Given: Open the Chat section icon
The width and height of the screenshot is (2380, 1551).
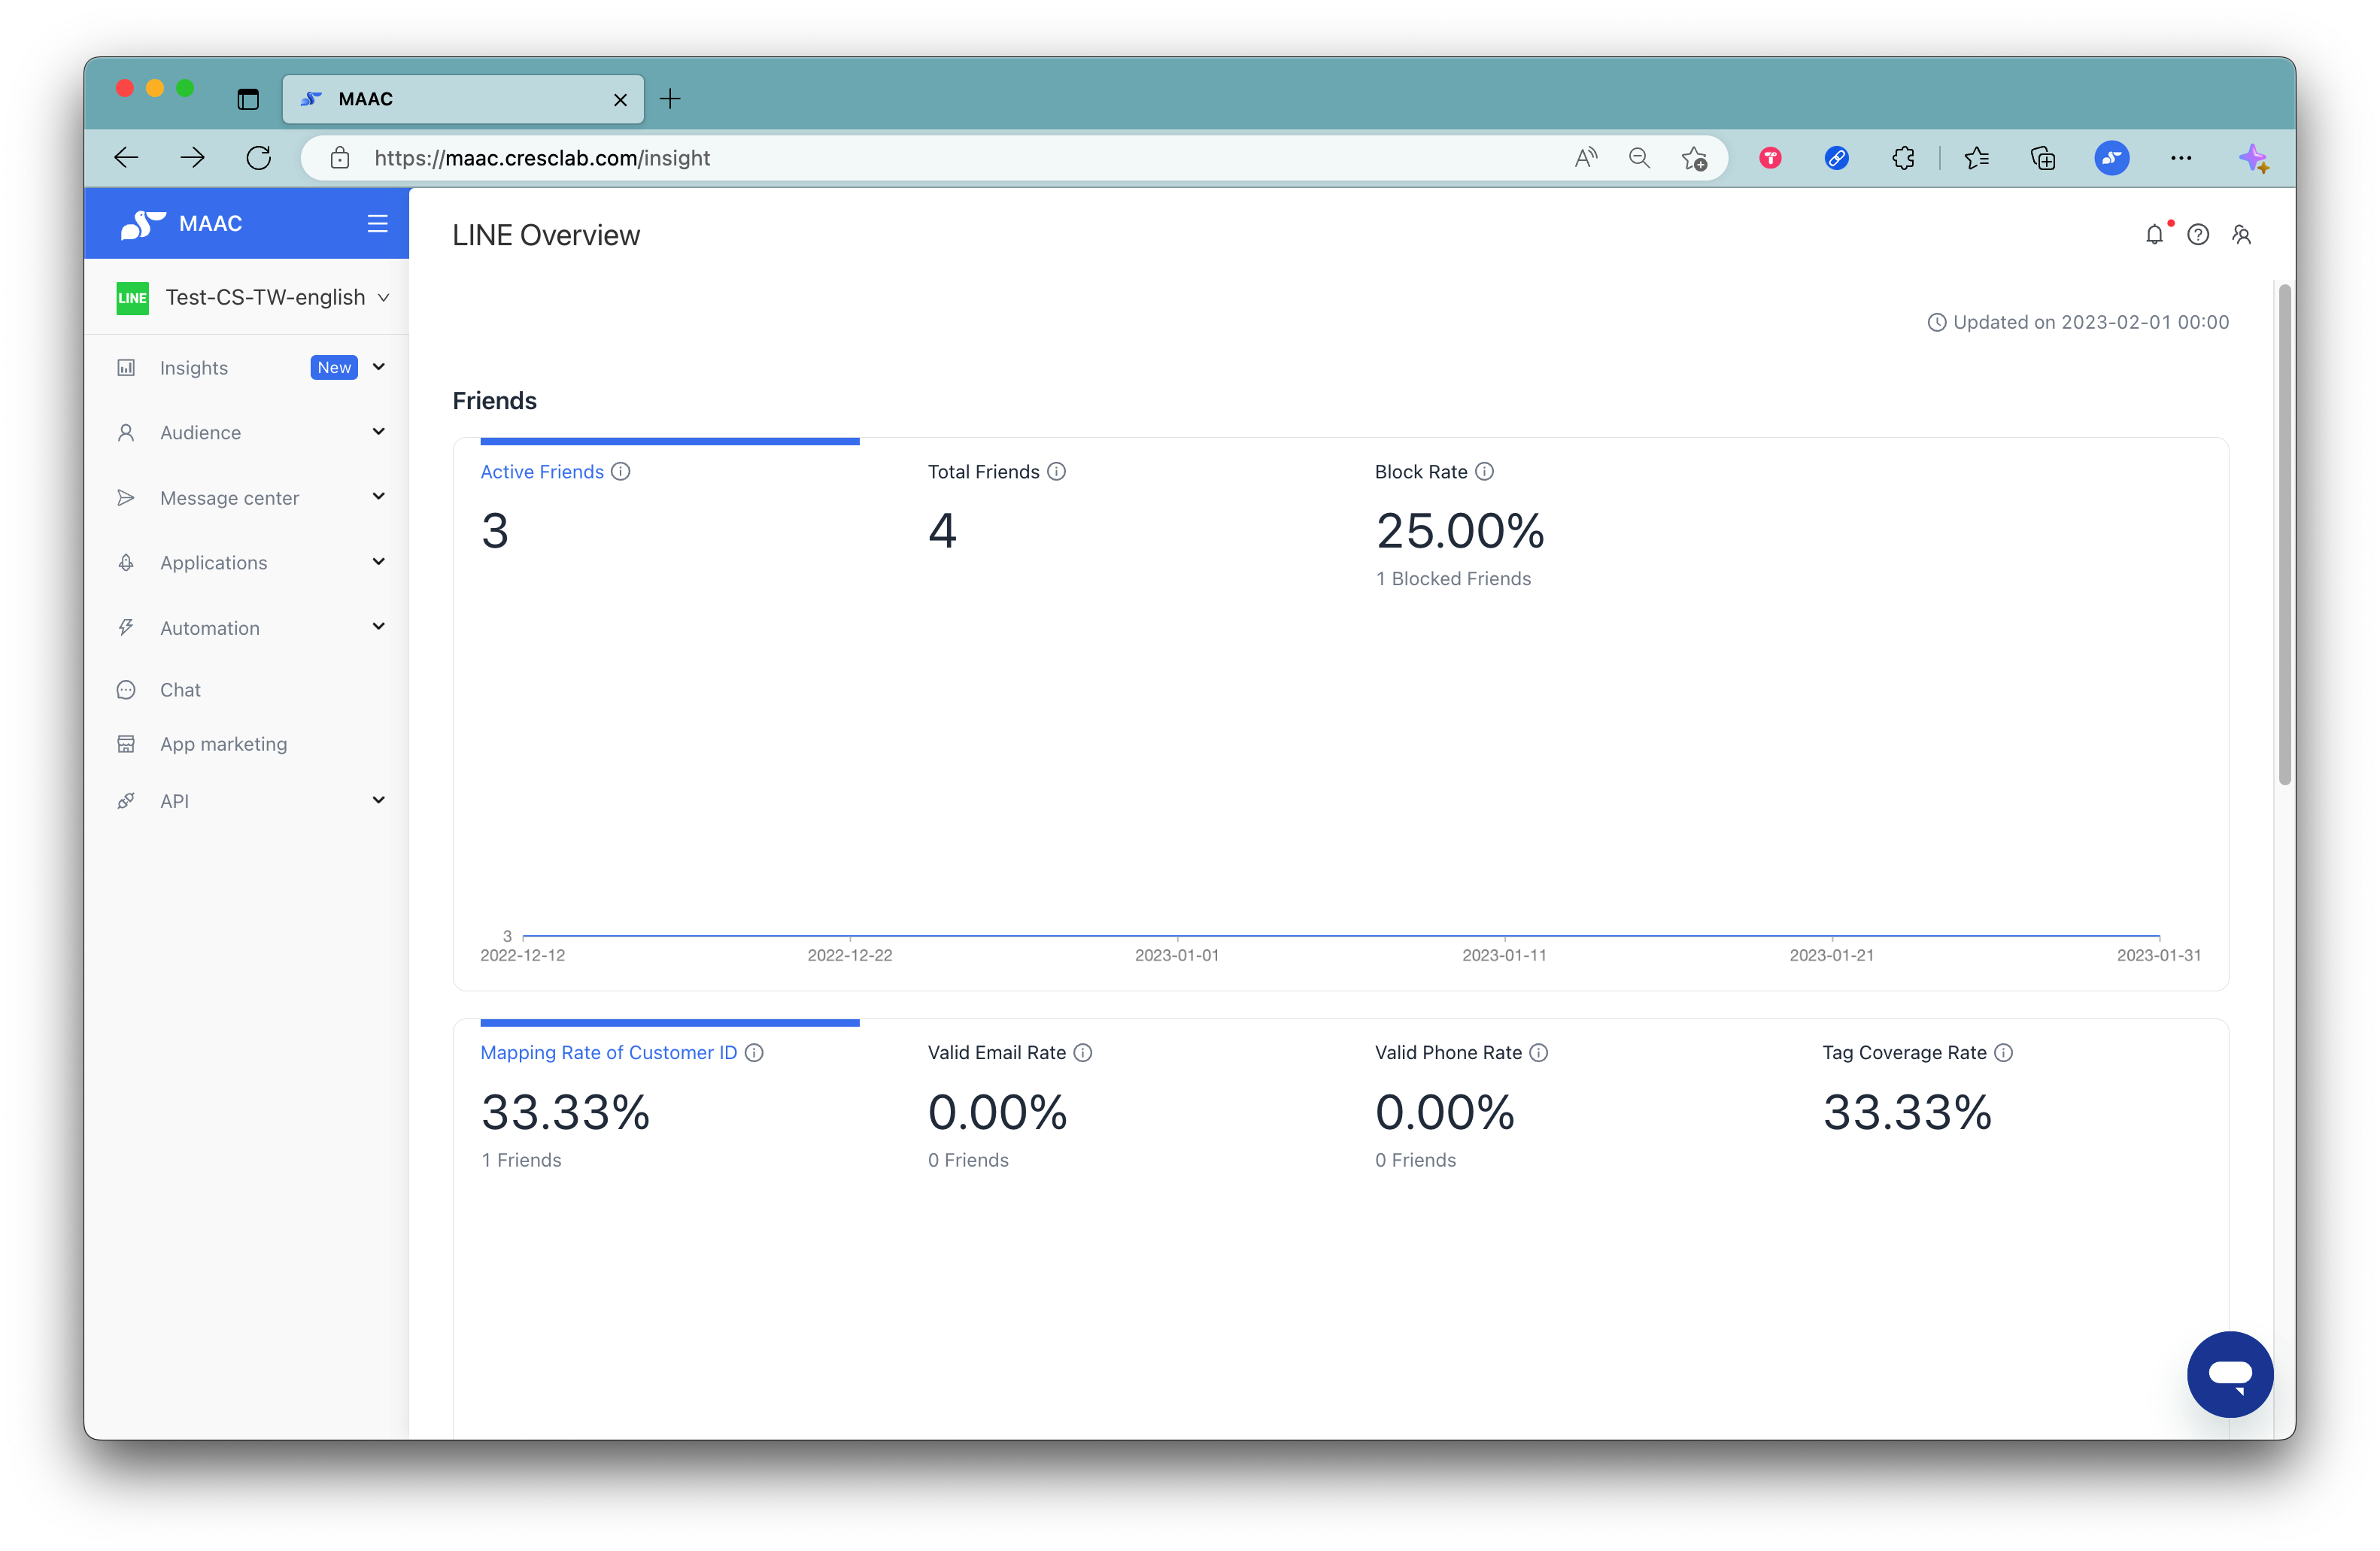Looking at the screenshot, I should 126,689.
